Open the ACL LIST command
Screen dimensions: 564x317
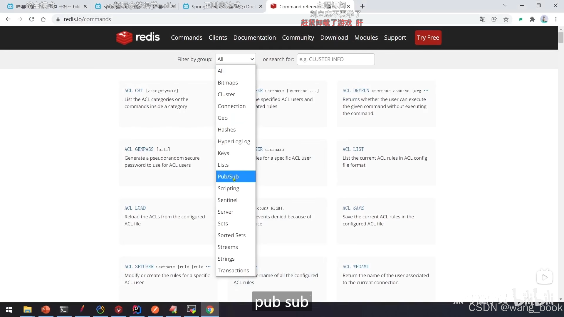[353, 149]
